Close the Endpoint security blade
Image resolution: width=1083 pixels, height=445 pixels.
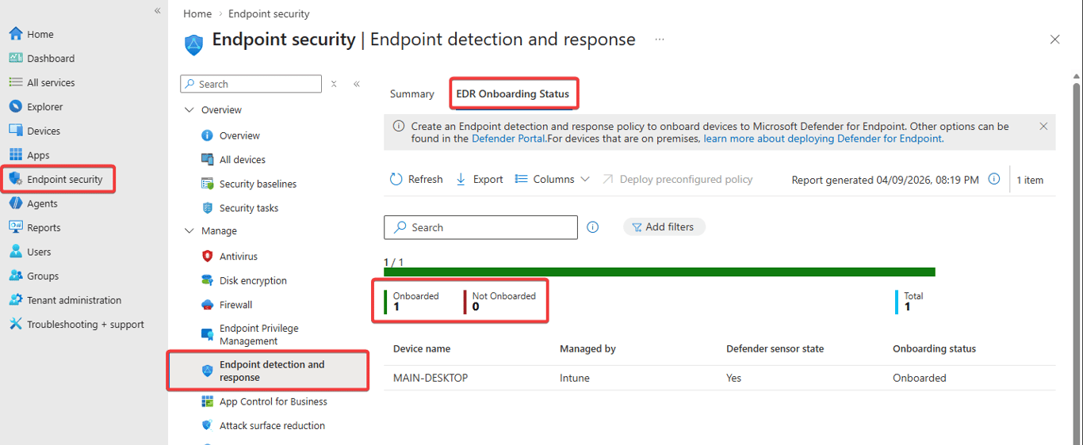1054,39
